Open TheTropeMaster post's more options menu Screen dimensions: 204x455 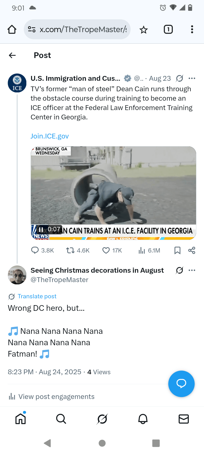coord(192,270)
